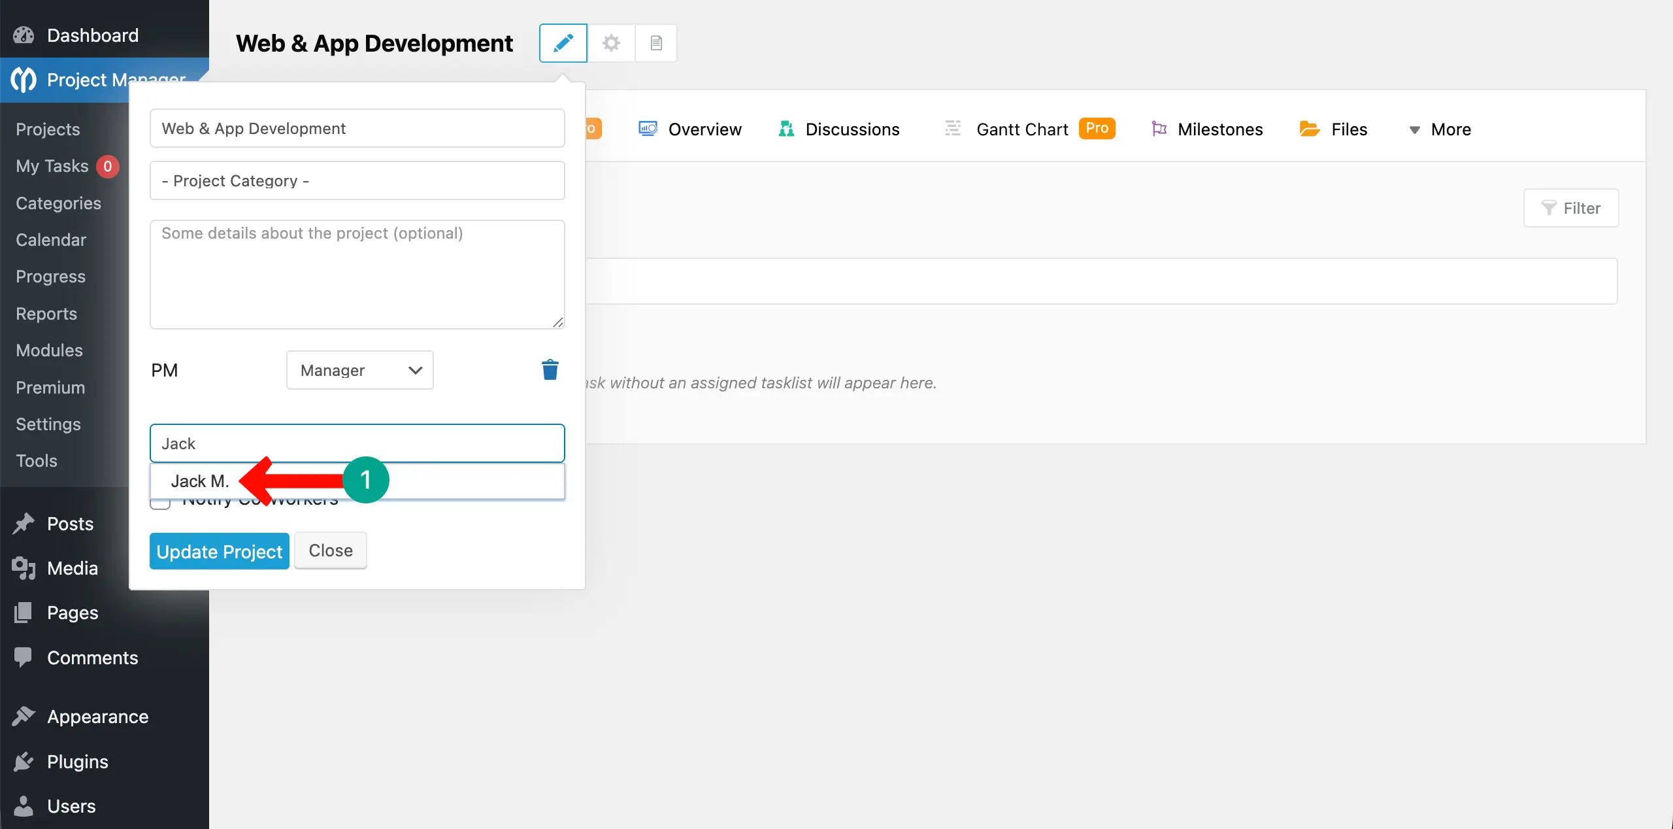Select Jack M. from suggestions
This screenshot has width=1673, height=829.
(199, 481)
